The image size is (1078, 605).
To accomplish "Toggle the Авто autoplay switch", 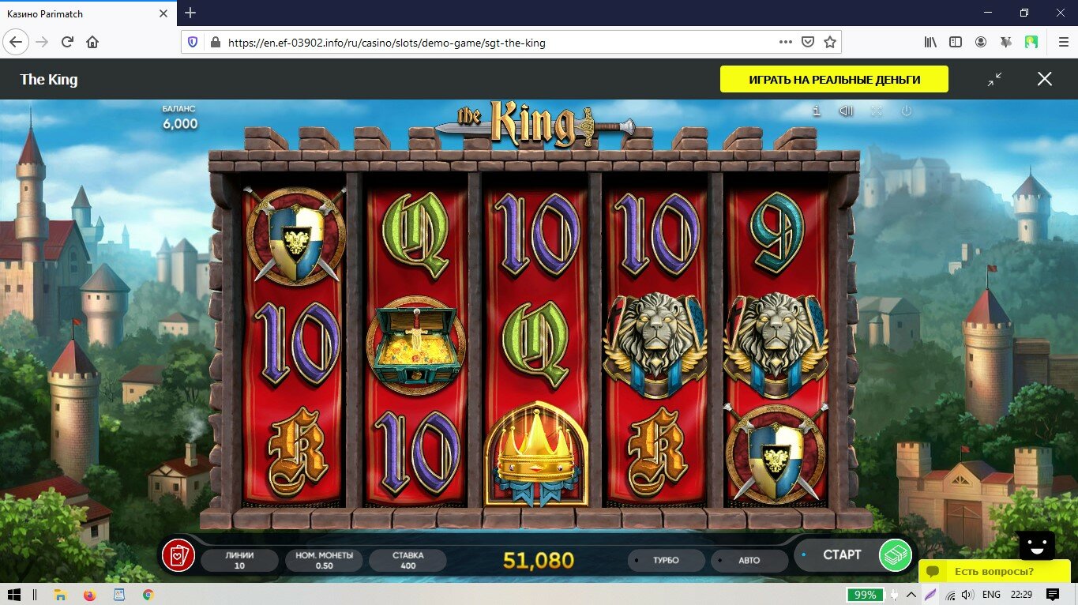I will tap(749, 560).
